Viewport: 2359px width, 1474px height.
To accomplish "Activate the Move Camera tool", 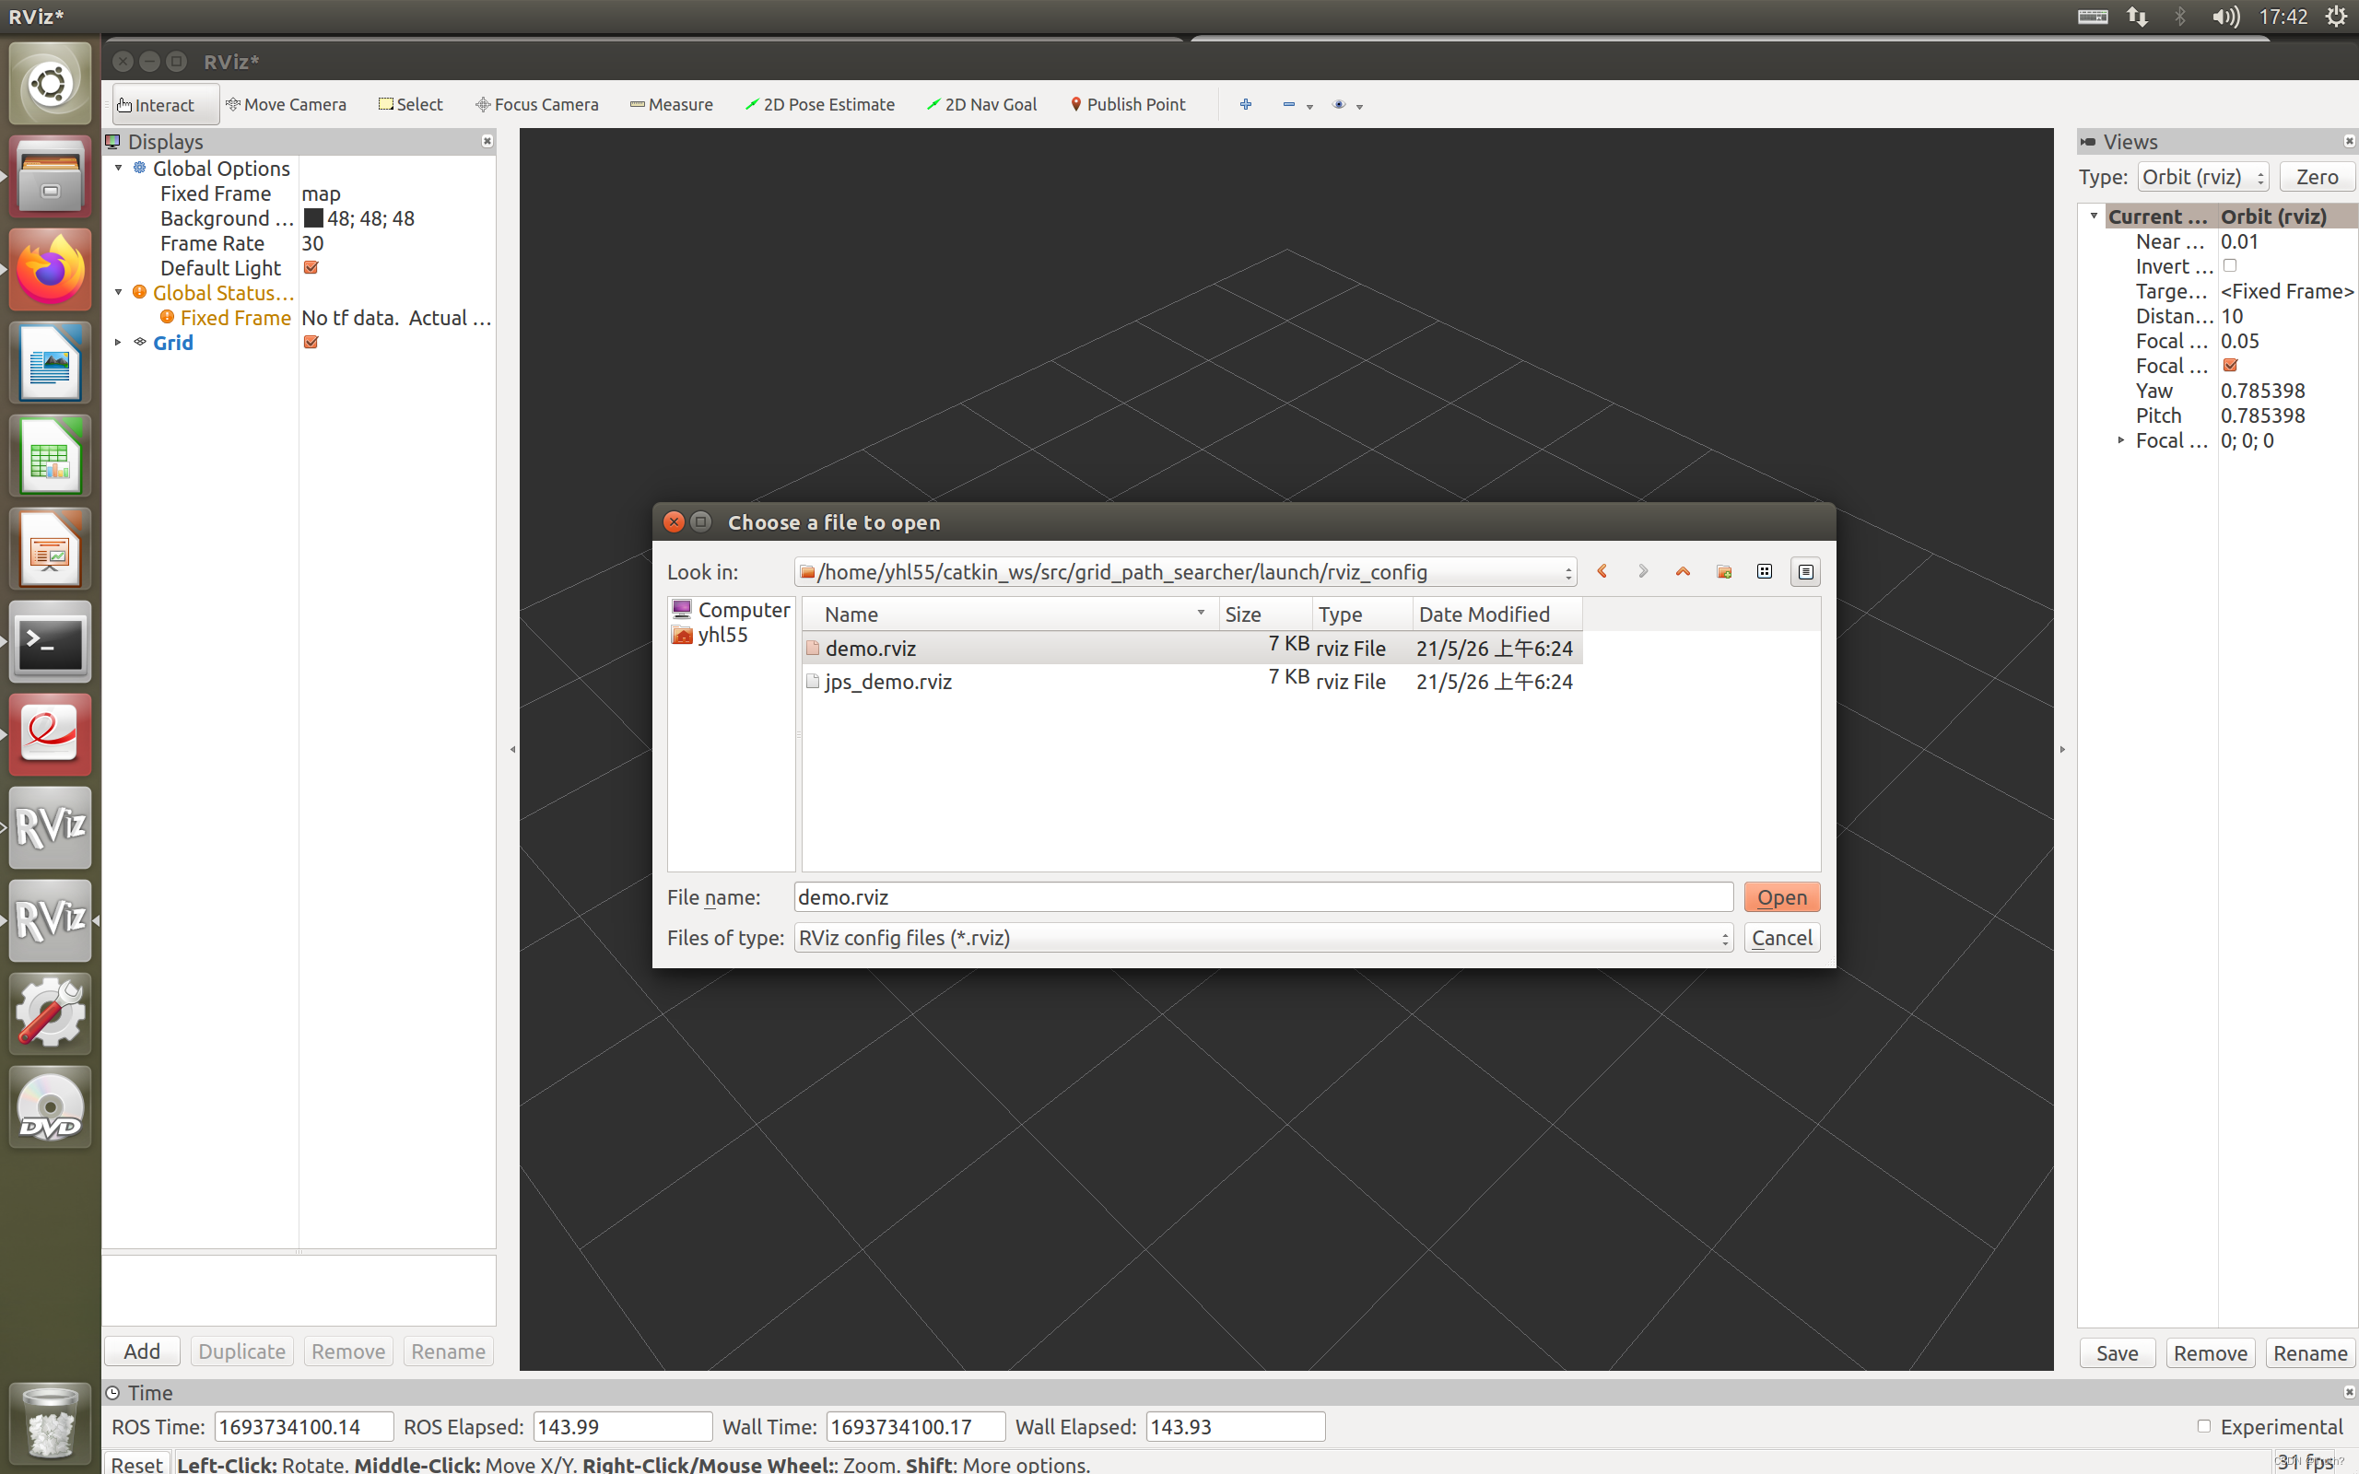I will [x=287, y=104].
